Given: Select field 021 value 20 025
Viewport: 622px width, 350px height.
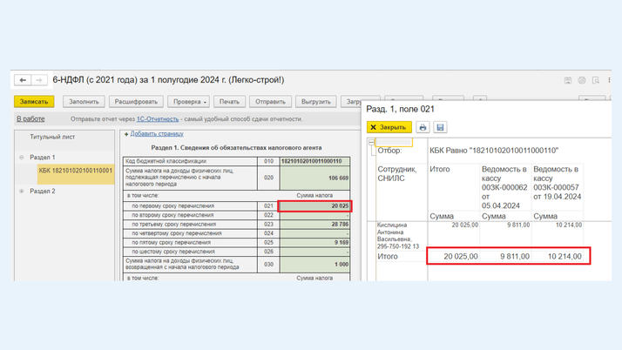Looking at the screenshot, I should [x=314, y=206].
